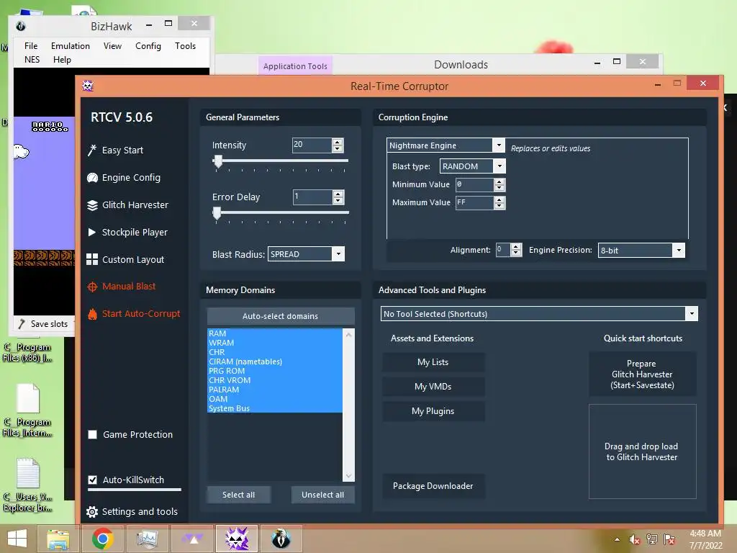The image size is (737, 553).
Task: Click the Custom Layout grid icon
Action: point(92,259)
